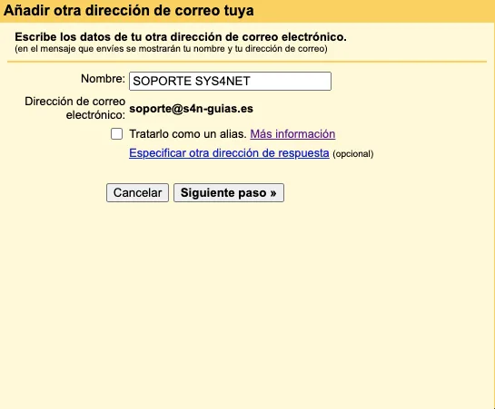Place cursor on SOPORTE SYS4NET text in field
The width and height of the screenshot is (495, 409).
click(x=192, y=81)
